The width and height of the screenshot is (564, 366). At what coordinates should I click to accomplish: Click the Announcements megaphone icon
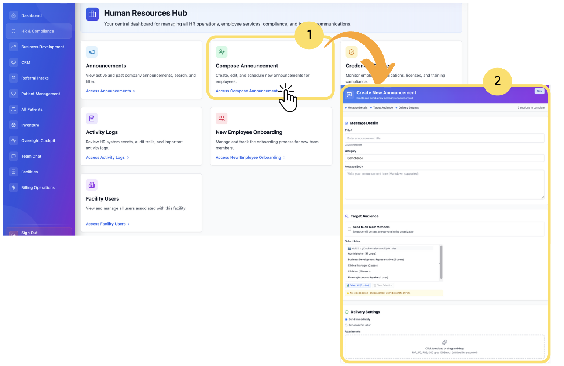tap(92, 52)
